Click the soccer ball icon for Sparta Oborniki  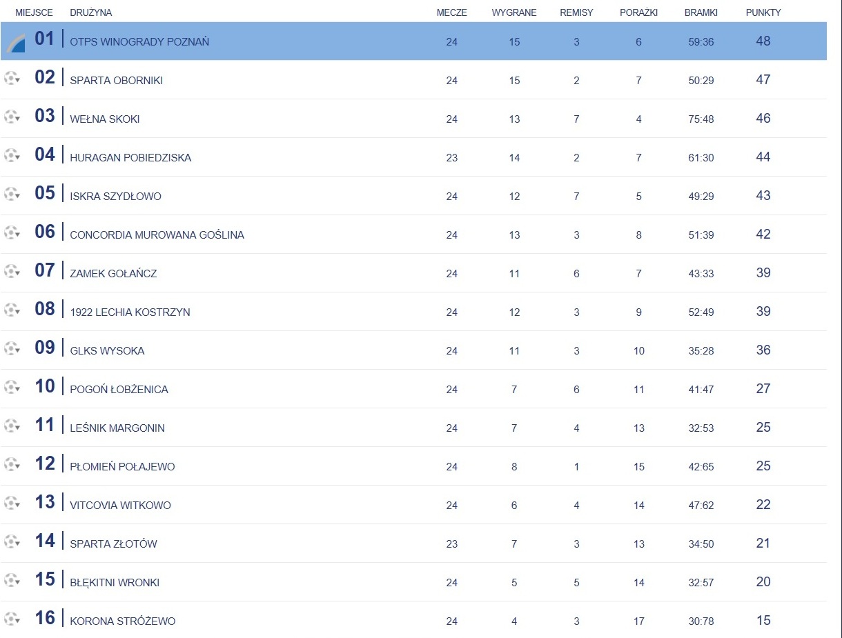pos(10,79)
